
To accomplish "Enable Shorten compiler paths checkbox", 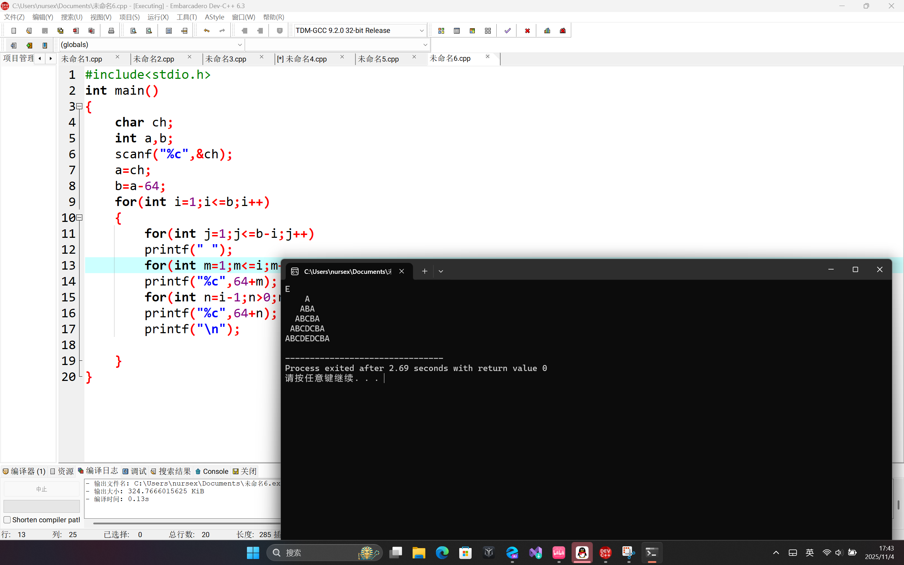I will [7, 520].
